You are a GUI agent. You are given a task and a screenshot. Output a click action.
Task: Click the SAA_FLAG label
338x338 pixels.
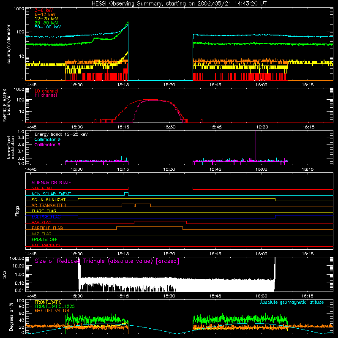(41, 223)
